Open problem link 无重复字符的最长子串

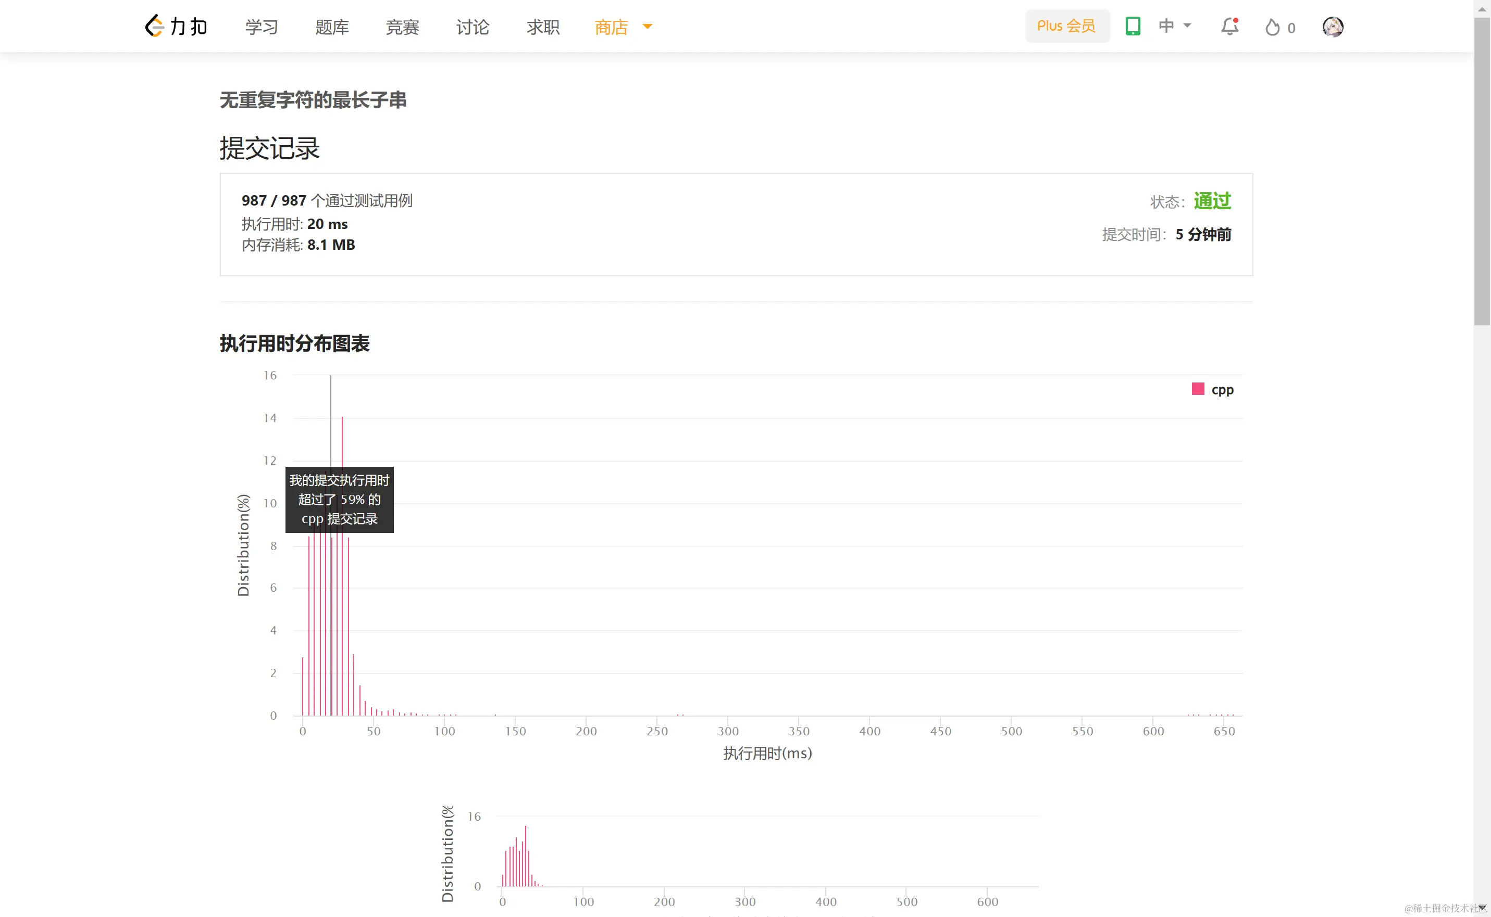[x=313, y=100]
